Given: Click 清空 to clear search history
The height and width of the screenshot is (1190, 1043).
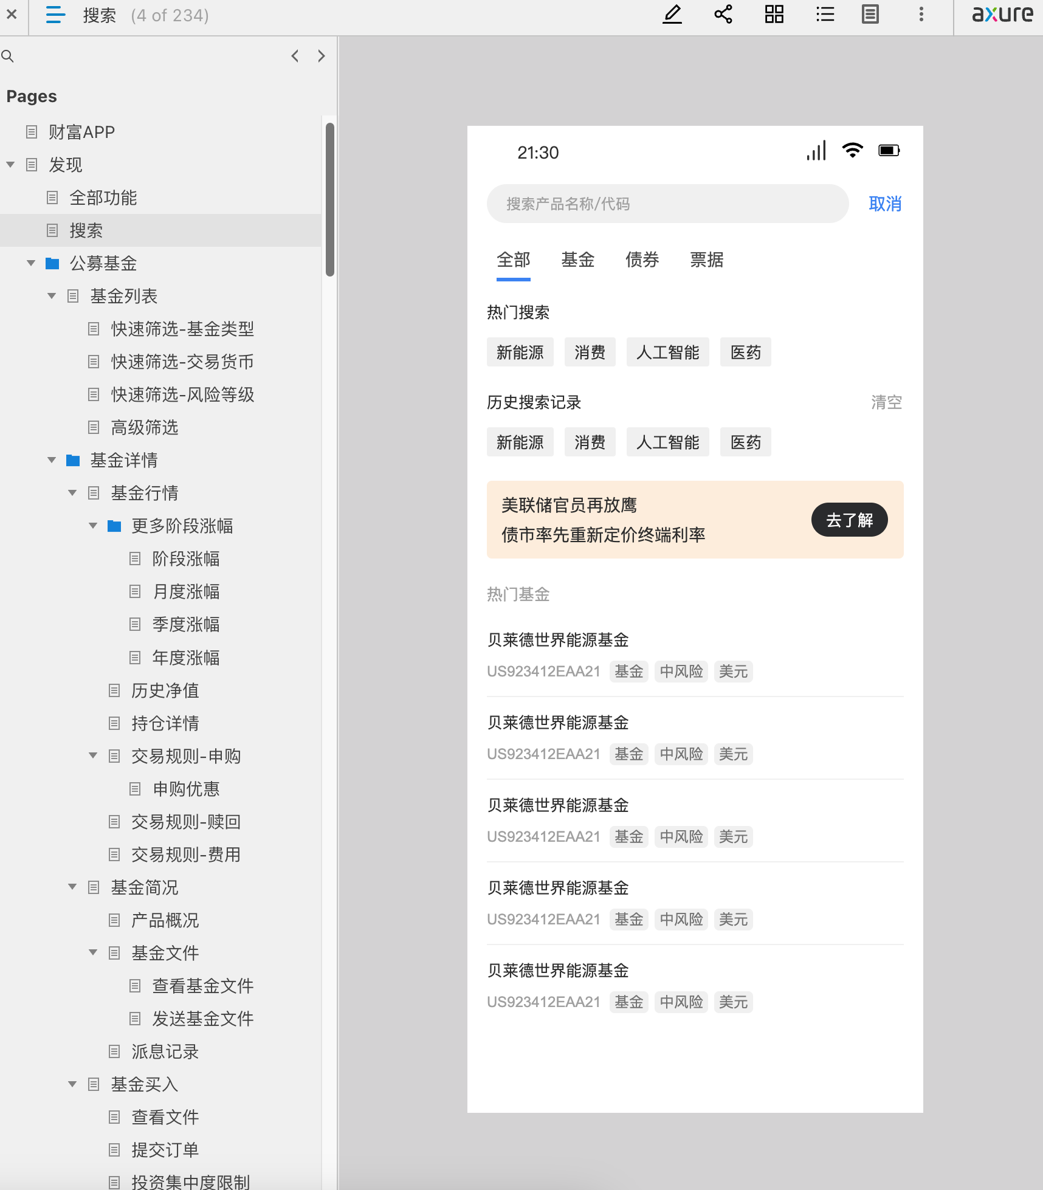Looking at the screenshot, I should (887, 402).
